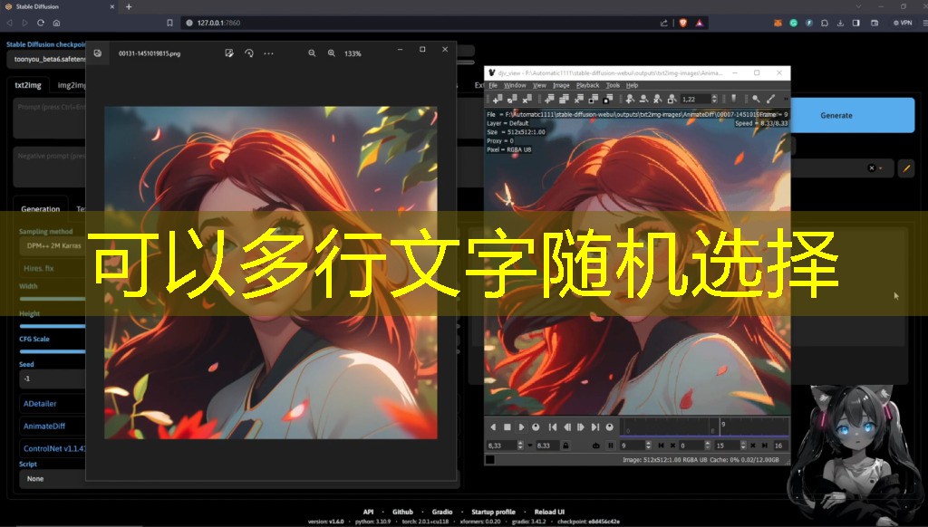Click the MetaMask fox extension icon
This screenshot has height=527, width=928.
point(778,23)
